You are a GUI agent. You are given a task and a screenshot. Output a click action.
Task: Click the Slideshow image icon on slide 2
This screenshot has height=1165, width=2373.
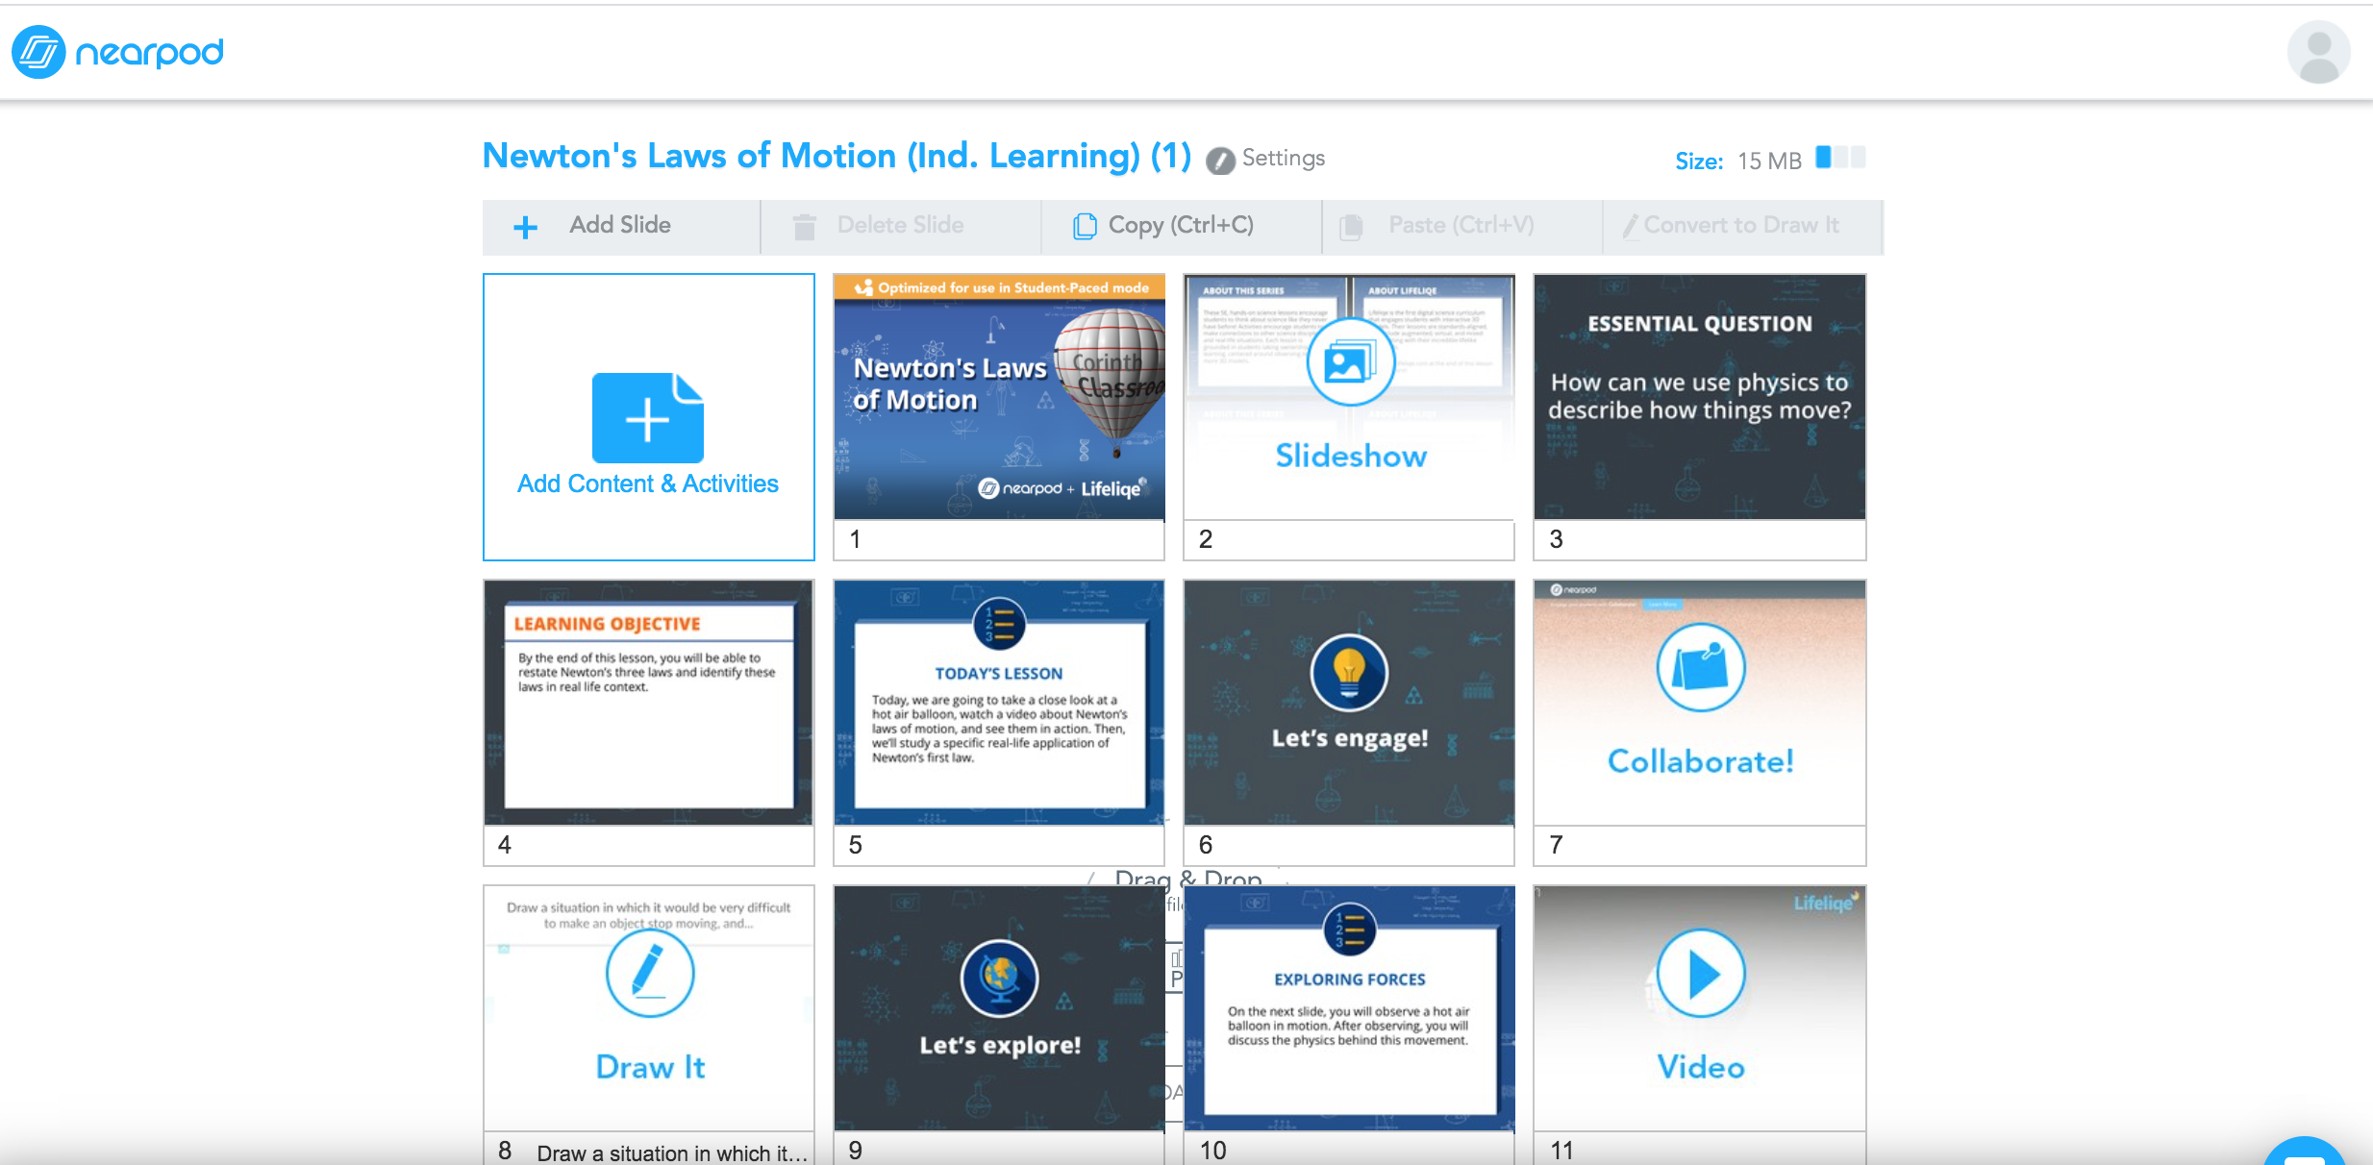tap(1349, 362)
